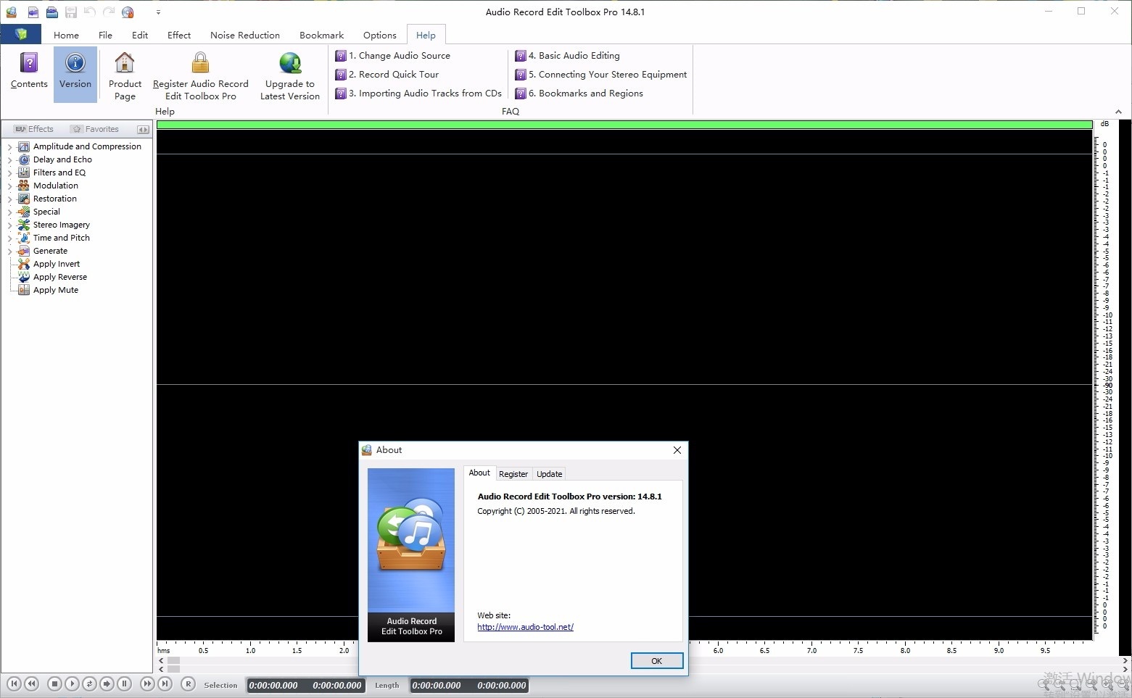Viewport: 1132px width, 698px height.
Task: Switch to the File ribbon tab
Action: (105, 35)
